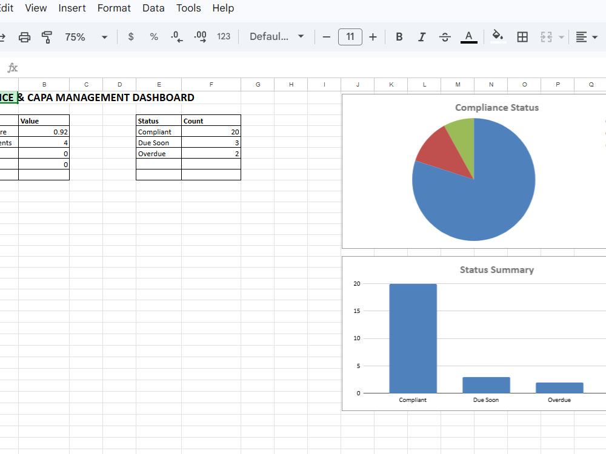The height and width of the screenshot is (454, 606).
Task: Click the Compliance Status chart title
Action: tap(497, 108)
